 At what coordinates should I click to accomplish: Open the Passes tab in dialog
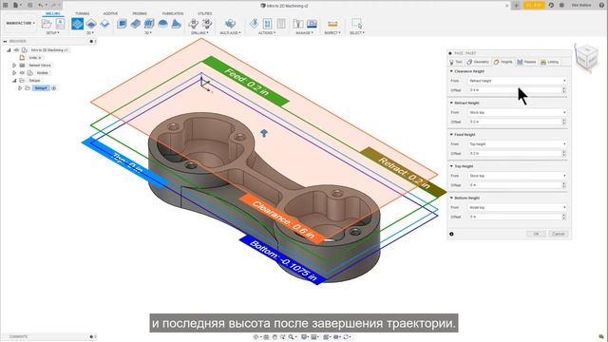click(526, 62)
